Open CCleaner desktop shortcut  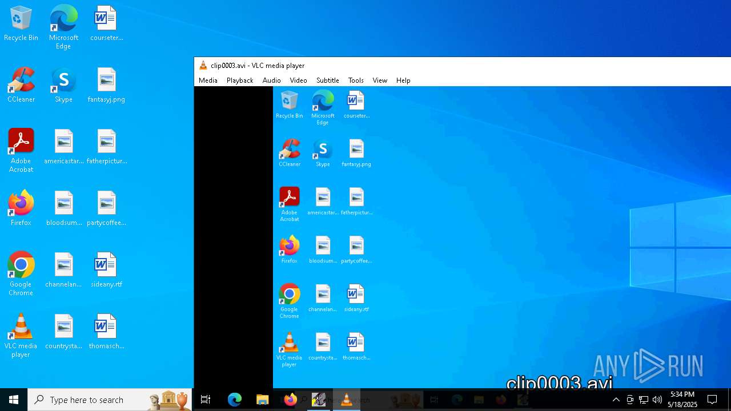[x=21, y=86]
